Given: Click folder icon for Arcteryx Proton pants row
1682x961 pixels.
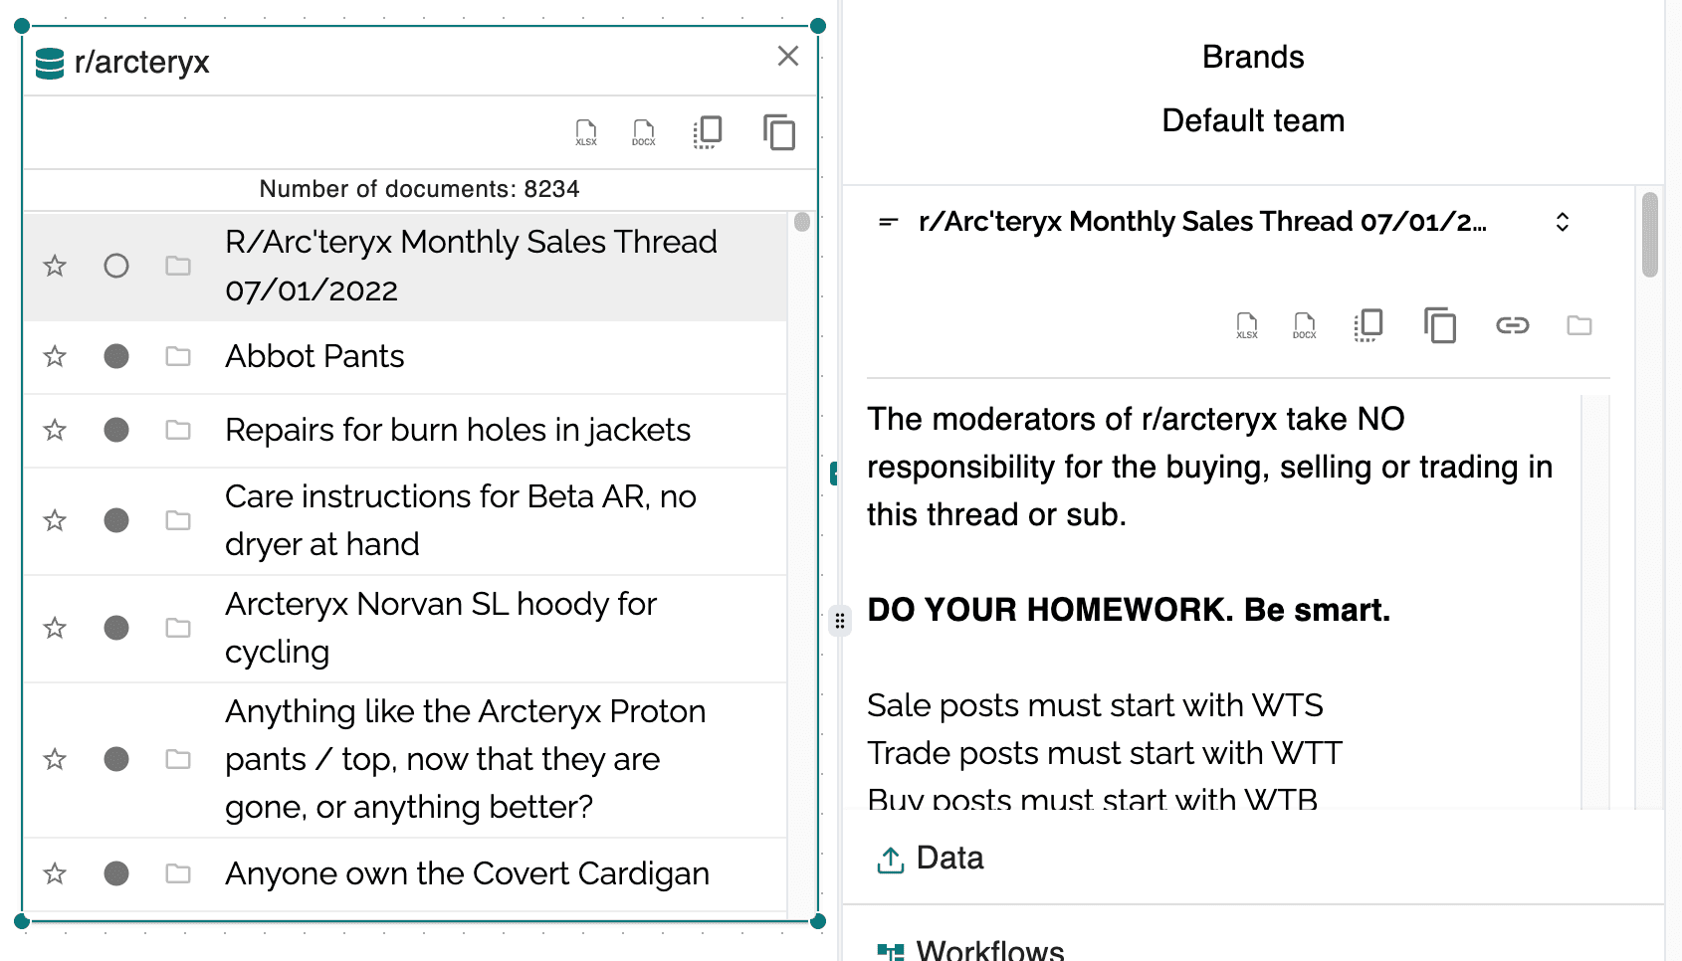Looking at the screenshot, I should pos(178,759).
